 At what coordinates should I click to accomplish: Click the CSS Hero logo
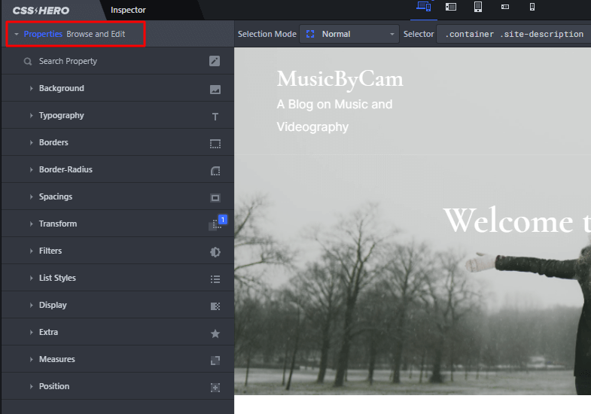click(x=41, y=11)
